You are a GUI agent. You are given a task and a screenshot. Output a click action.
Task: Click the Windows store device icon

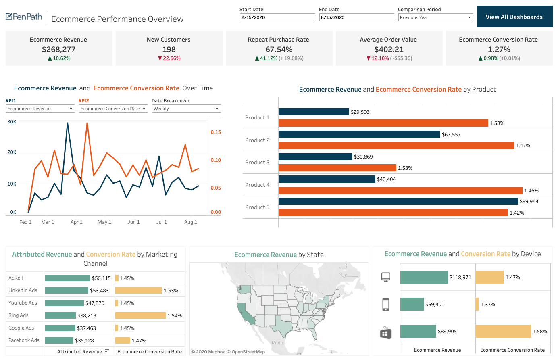coord(385,333)
